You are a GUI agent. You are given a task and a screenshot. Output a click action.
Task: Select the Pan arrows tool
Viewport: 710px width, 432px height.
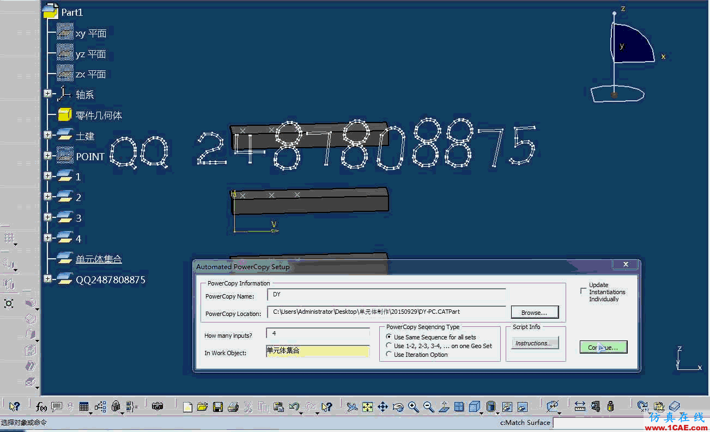[383, 406]
